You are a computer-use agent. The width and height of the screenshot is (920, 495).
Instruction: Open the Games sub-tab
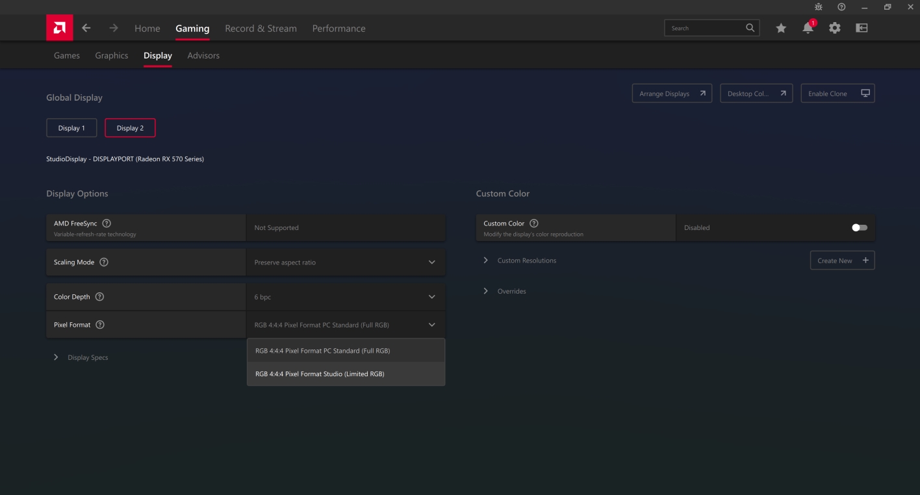(x=67, y=55)
